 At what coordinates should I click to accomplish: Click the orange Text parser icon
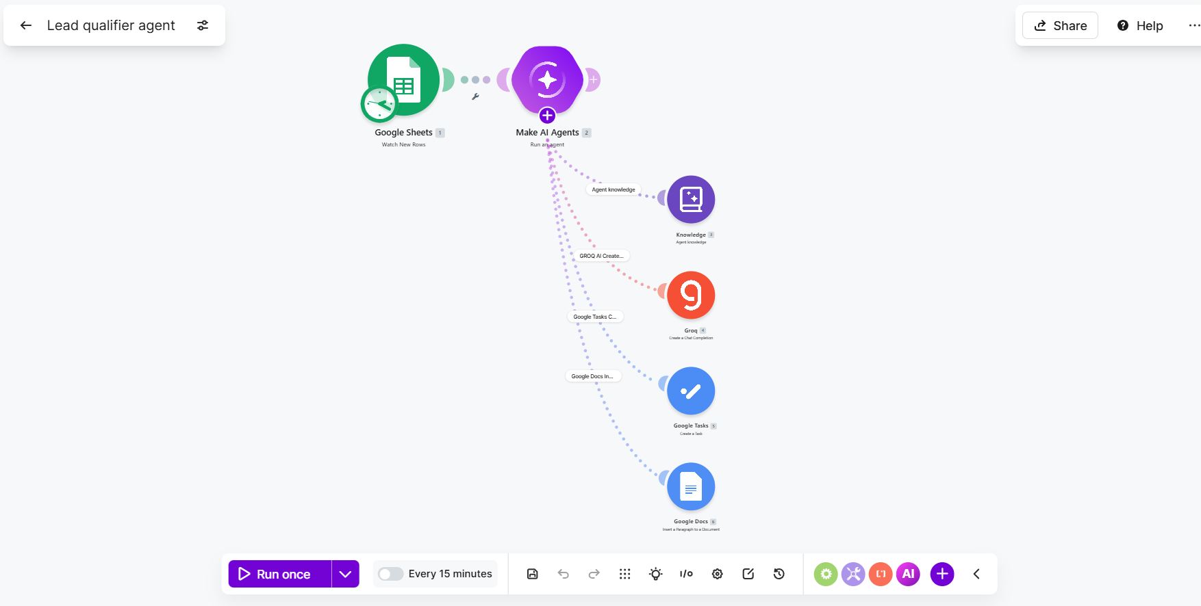[881, 574]
